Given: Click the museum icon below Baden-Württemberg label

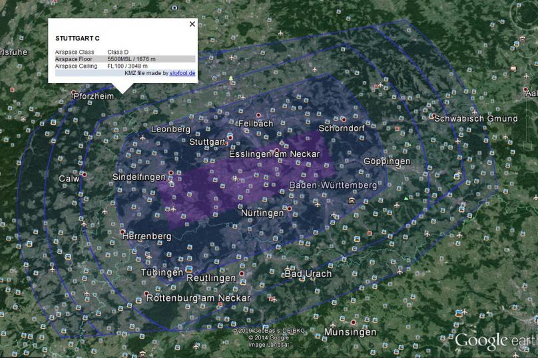Looking at the screenshot, I should [x=352, y=201].
